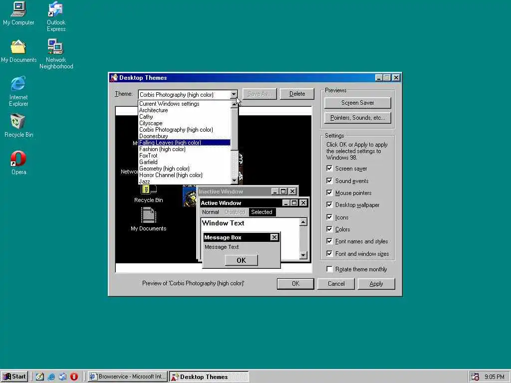This screenshot has width=511, height=383.
Task: Choose Architecture theme from list
Action: (x=184, y=110)
